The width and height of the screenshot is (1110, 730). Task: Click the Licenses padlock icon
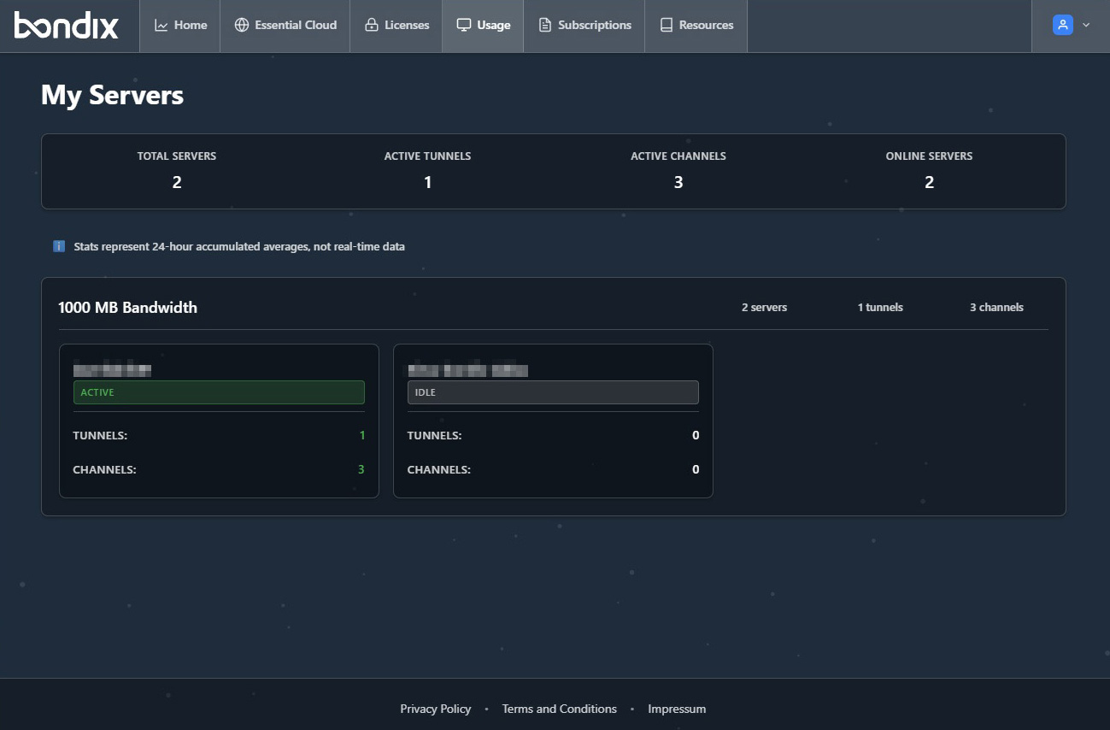pos(371,26)
